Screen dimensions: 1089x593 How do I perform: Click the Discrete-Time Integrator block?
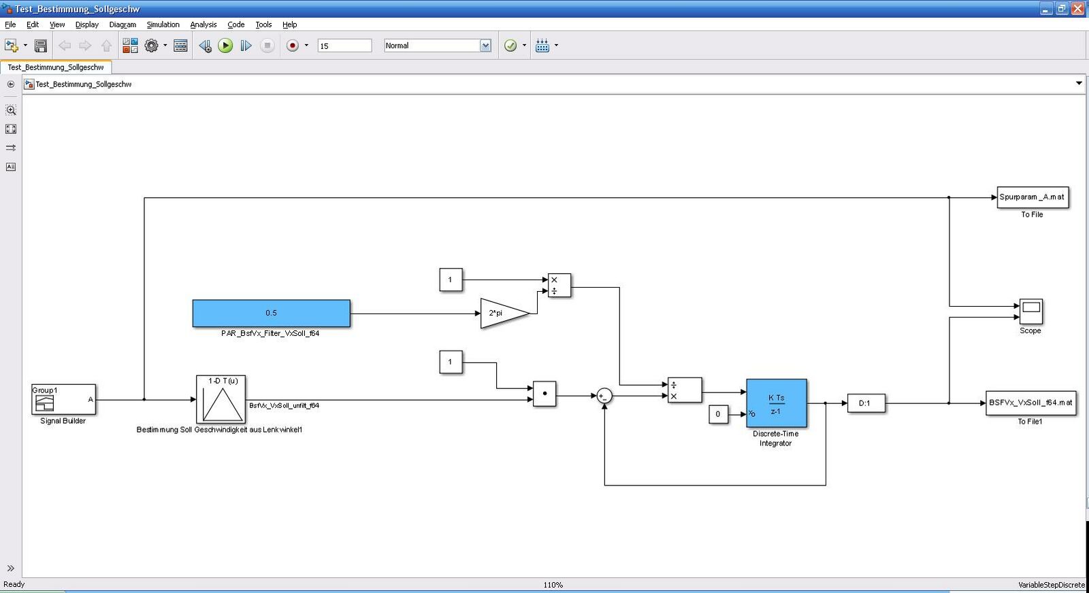777,403
